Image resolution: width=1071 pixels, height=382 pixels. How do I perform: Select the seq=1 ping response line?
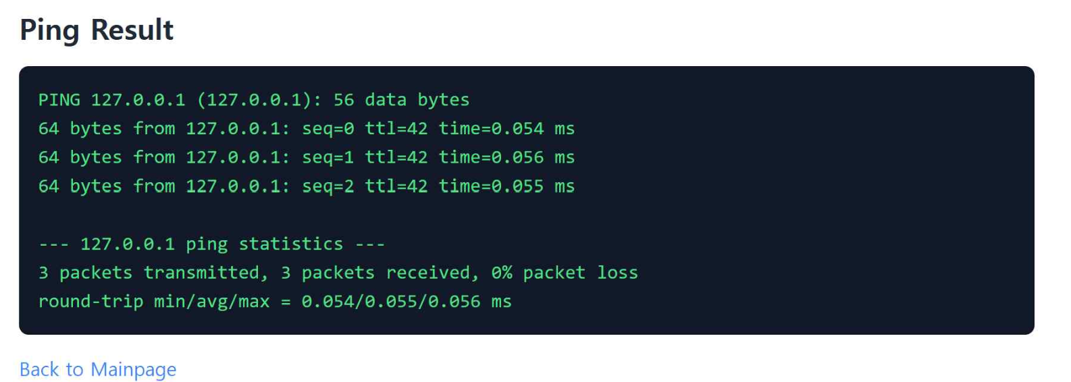pyautogui.click(x=307, y=158)
